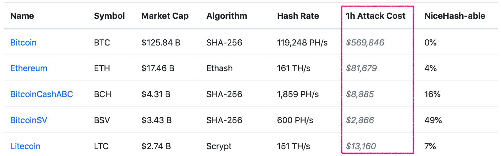Select the $569,846 Bitcoin attack cost
The image size is (501, 156).
(365, 43)
